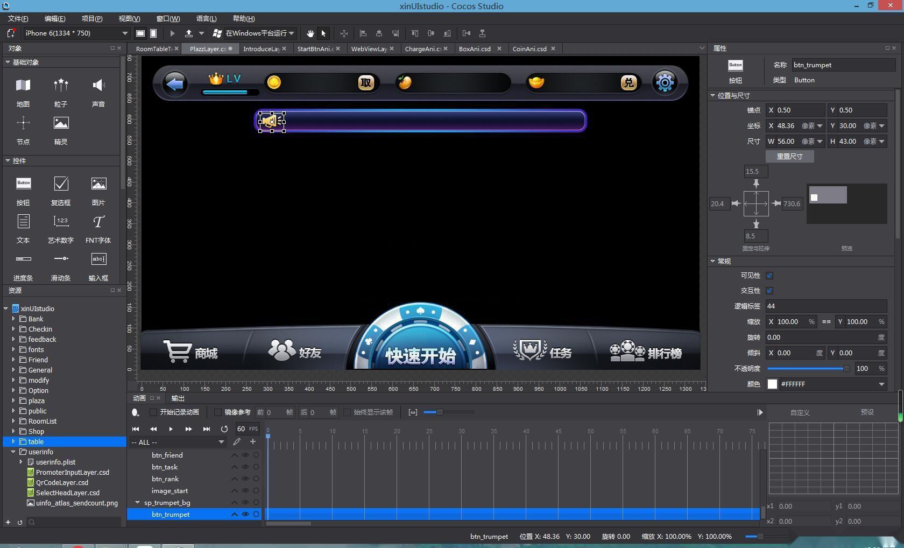The width and height of the screenshot is (904, 548).
Task: Click the Sound object icon
Action: (x=98, y=85)
